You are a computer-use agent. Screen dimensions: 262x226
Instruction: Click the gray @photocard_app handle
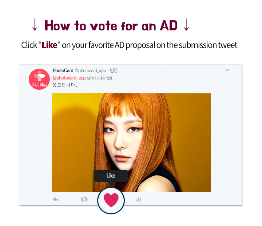pyautogui.click(x=90, y=71)
